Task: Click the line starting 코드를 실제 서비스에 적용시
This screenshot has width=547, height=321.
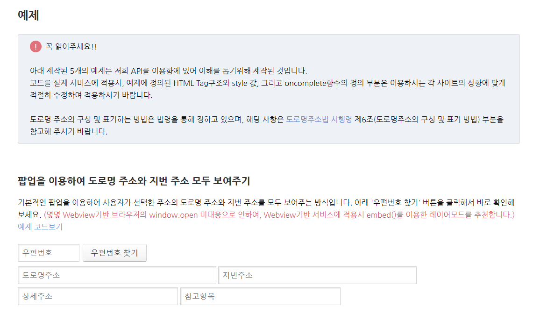Action: [x=267, y=83]
